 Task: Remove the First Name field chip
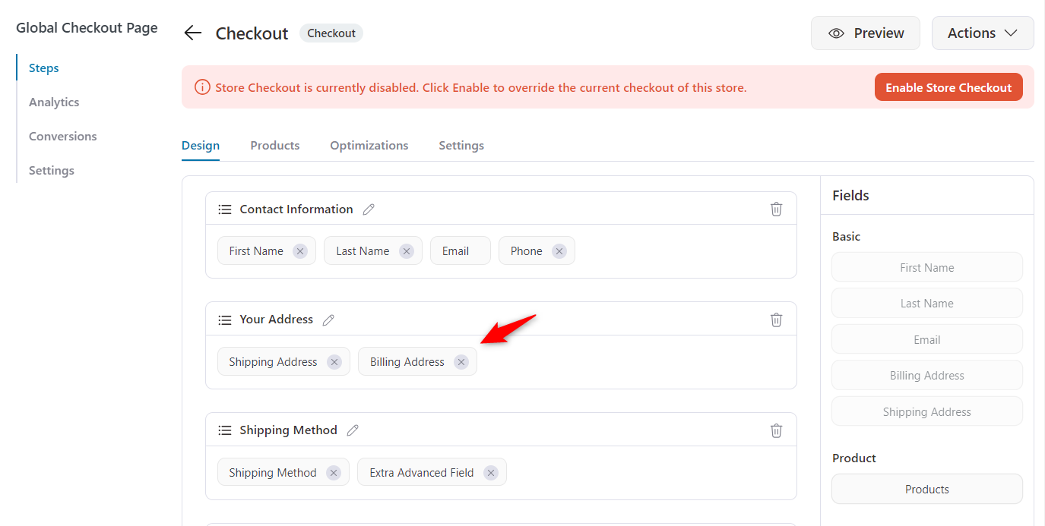coord(300,251)
